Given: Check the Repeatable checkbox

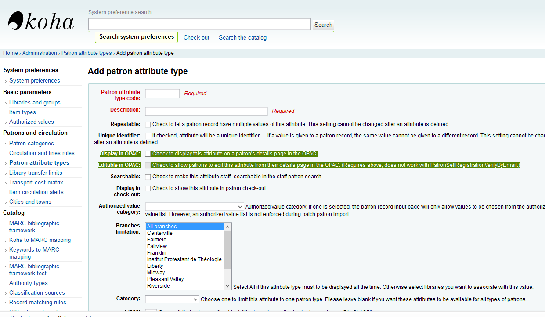Looking at the screenshot, I should coord(148,125).
